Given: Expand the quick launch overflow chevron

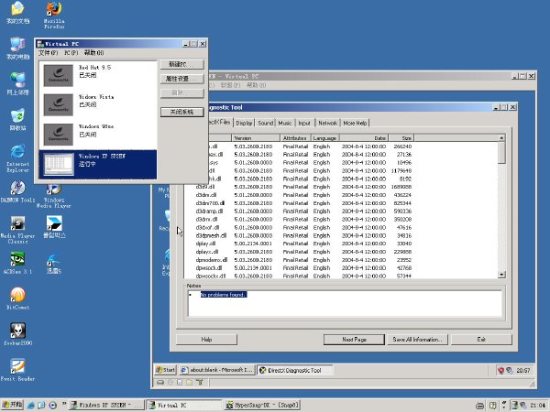Looking at the screenshot, I should click(64, 404).
